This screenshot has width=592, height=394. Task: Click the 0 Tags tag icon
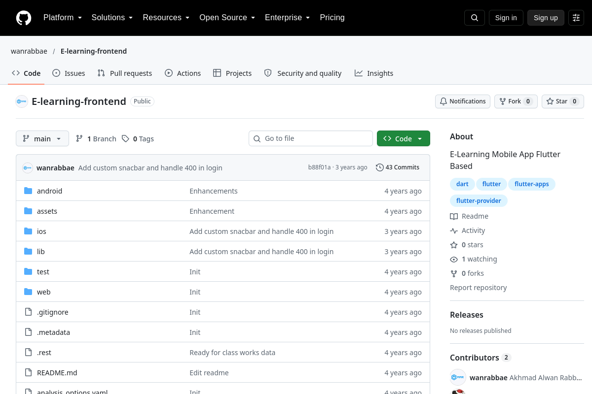click(126, 139)
